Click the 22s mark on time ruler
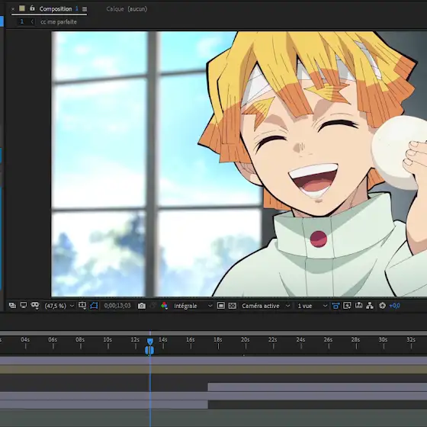 click(x=273, y=340)
